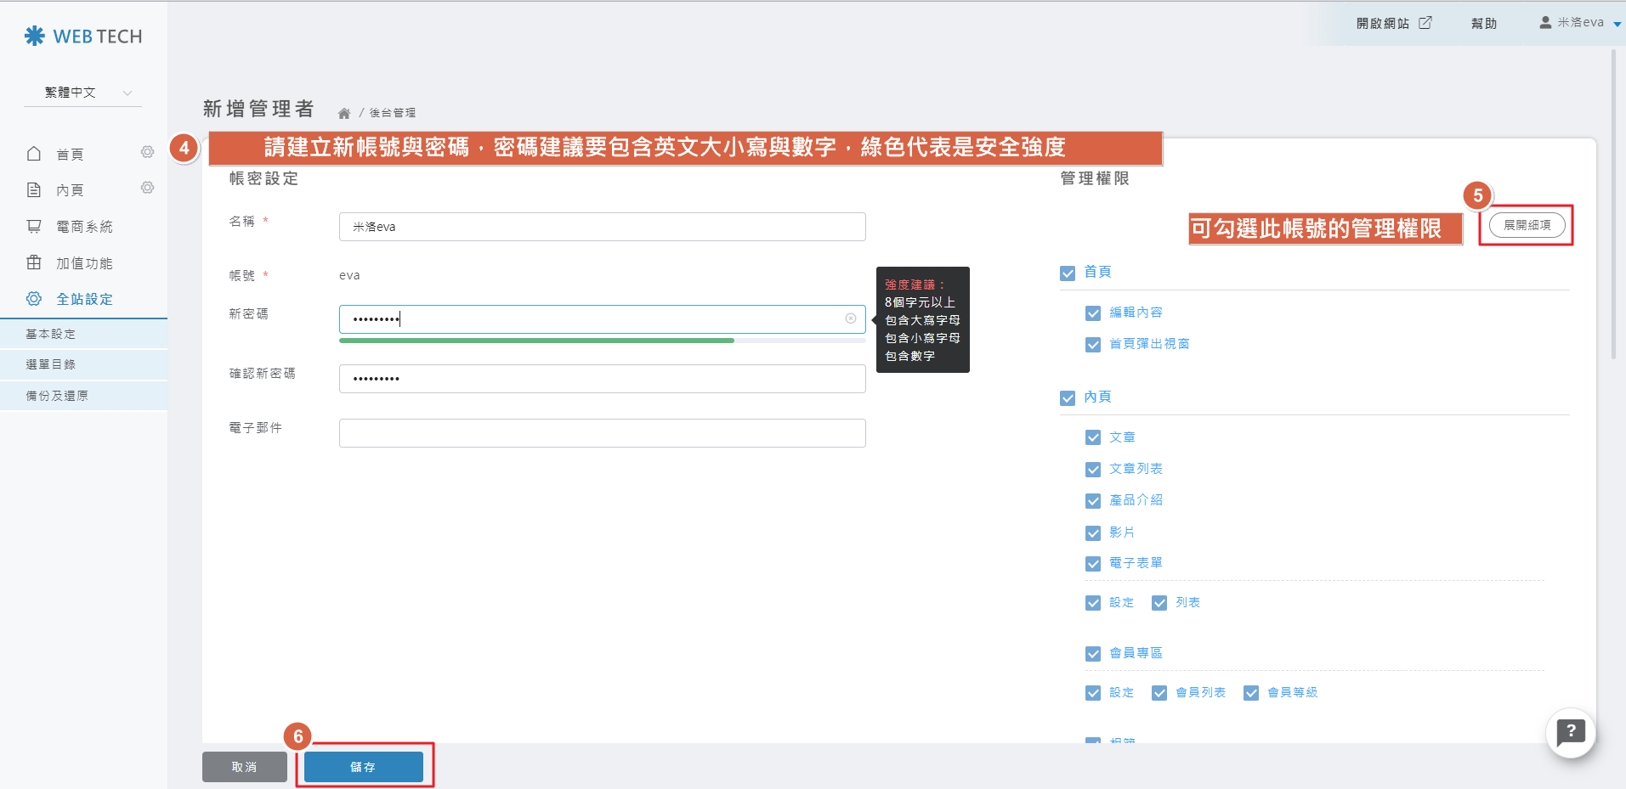Open the 繁體中文 language dropdown
The height and width of the screenshot is (789, 1626).
[x=82, y=93]
